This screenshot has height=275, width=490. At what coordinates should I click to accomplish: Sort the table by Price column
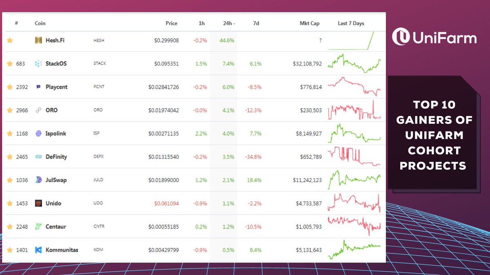click(171, 23)
